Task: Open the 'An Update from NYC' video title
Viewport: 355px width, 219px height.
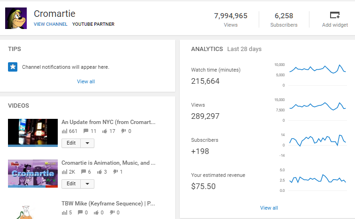Action: (108, 122)
